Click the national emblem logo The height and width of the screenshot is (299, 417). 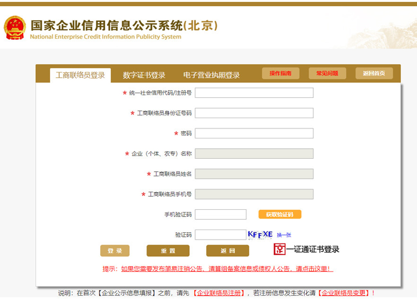coord(15,27)
